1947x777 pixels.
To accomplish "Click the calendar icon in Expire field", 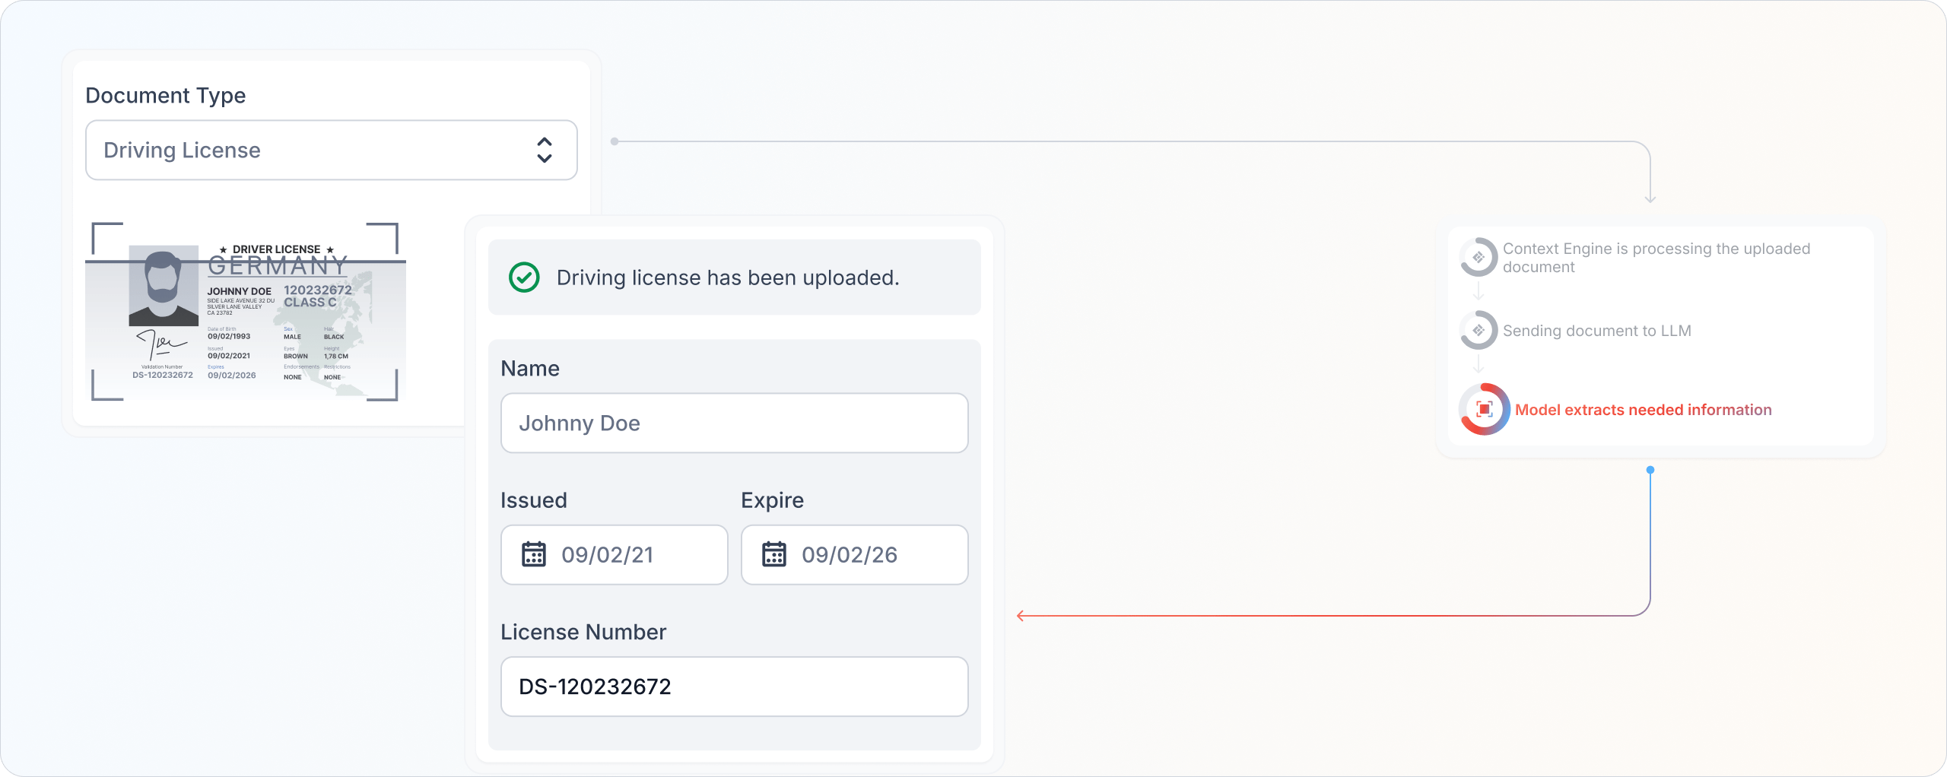I will pos(774,554).
